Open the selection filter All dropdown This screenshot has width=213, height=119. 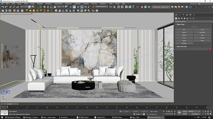tap(24, 7)
